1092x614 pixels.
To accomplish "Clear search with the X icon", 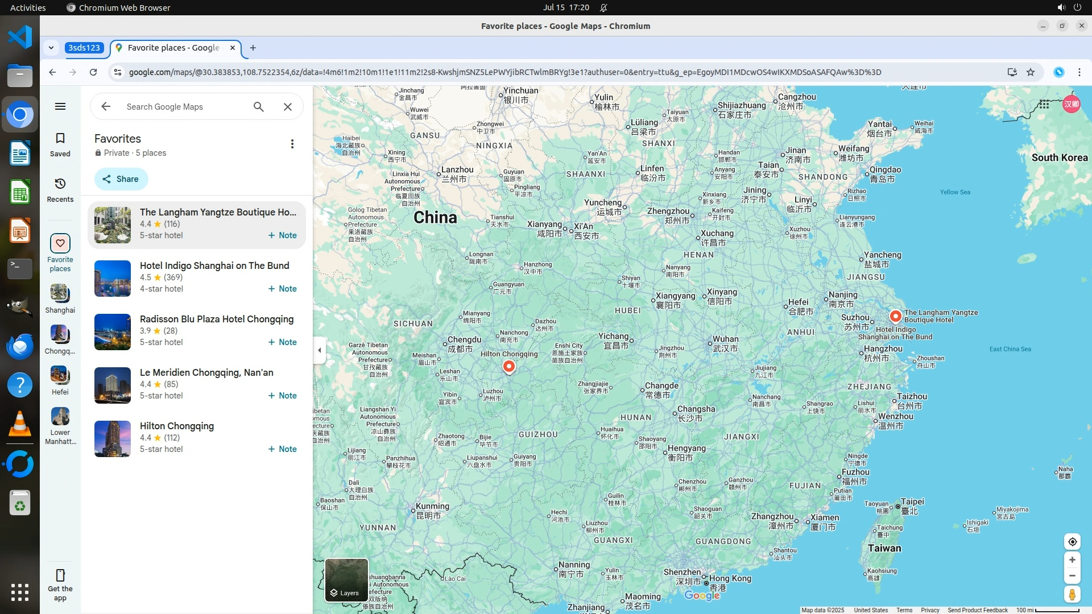I will [x=288, y=107].
